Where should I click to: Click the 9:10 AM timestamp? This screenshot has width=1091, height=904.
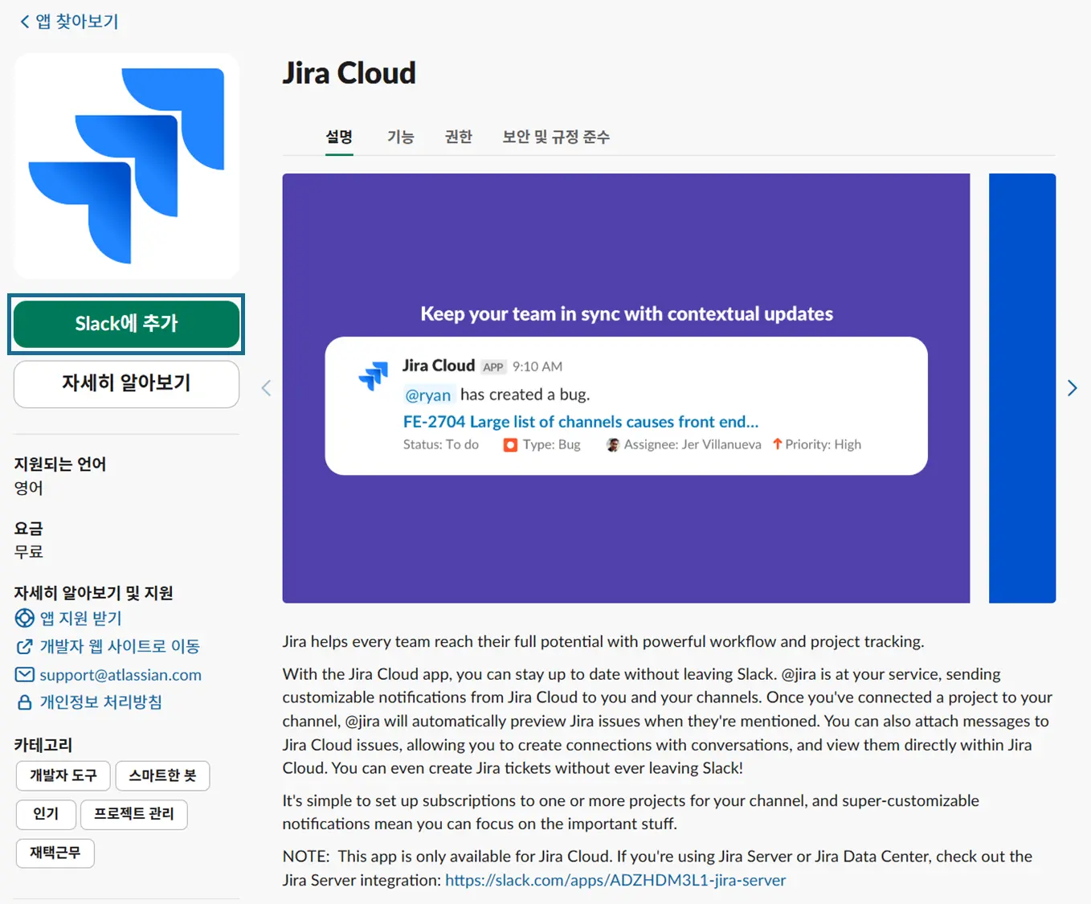(x=537, y=366)
